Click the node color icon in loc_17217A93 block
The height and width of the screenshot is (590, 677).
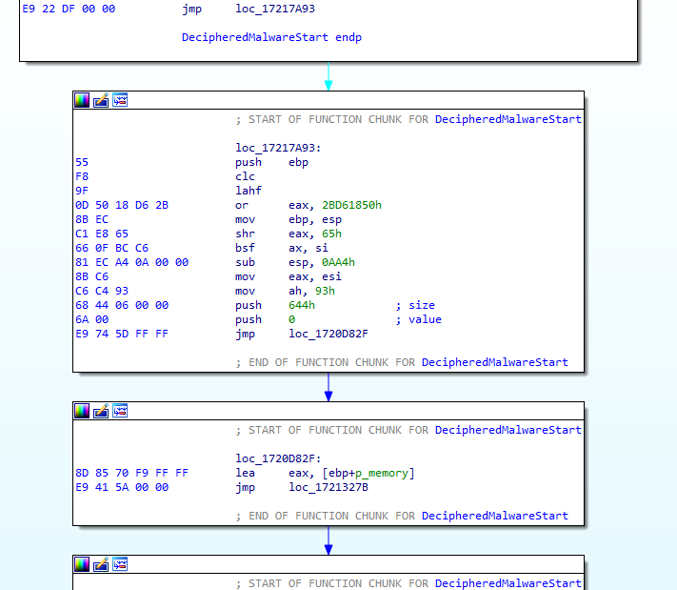point(82,100)
